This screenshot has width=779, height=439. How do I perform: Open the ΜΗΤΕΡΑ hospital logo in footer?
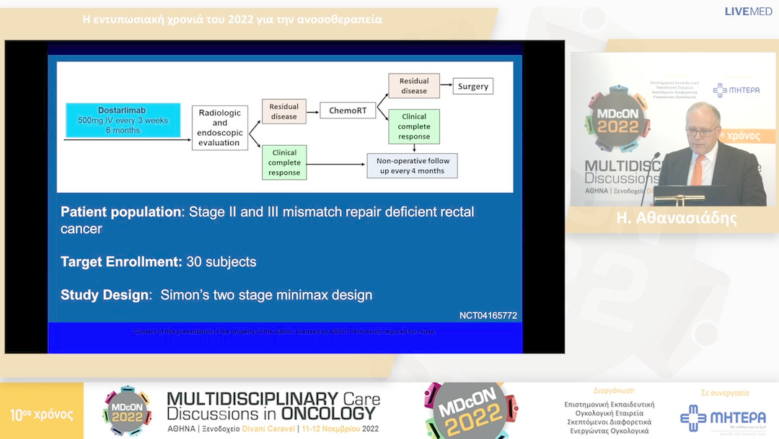click(723, 417)
